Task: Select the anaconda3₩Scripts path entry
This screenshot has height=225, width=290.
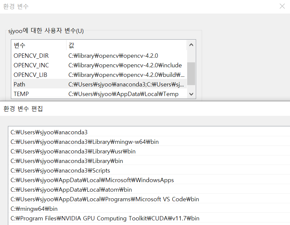Action: [149, 171]
